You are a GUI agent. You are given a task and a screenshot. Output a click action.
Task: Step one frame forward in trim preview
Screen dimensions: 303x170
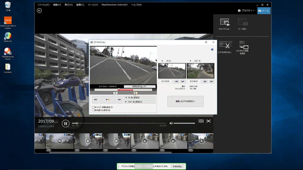coord(120,100)
